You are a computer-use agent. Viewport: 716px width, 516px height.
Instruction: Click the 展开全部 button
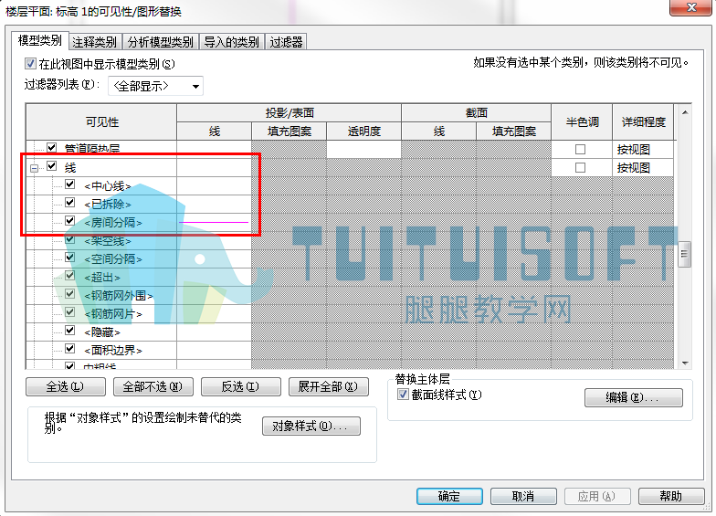329,387
